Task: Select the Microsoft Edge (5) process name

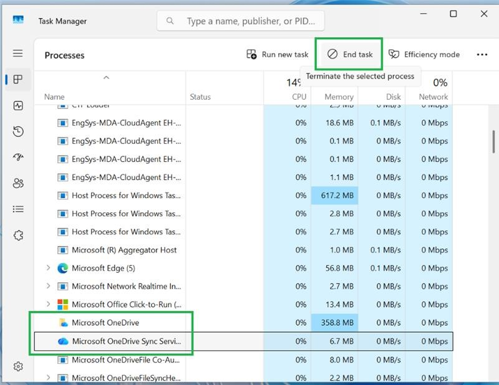Action: click(x=104, y=269)
